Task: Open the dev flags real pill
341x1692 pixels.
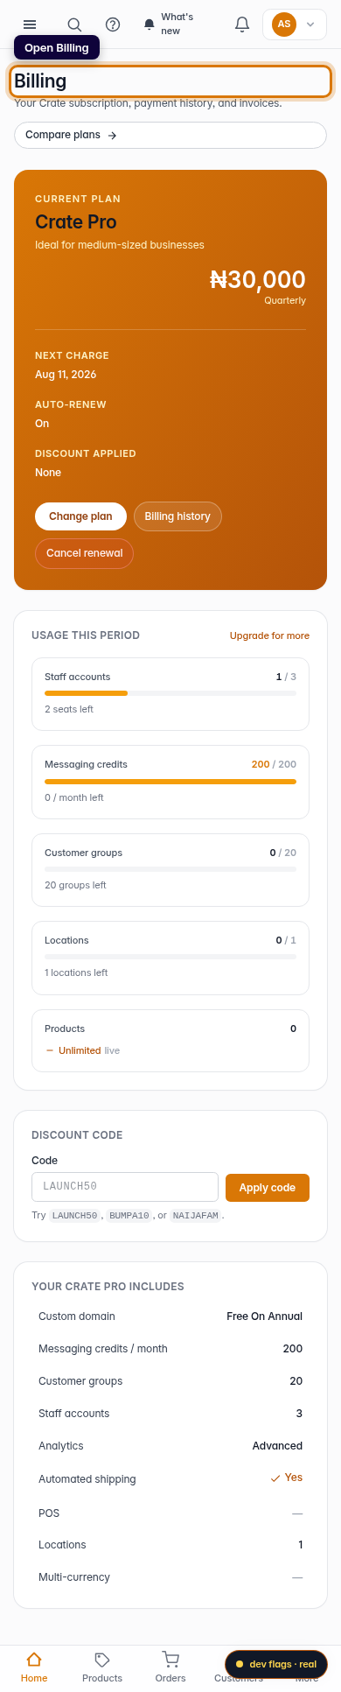Action: (x=276, y=1664)
